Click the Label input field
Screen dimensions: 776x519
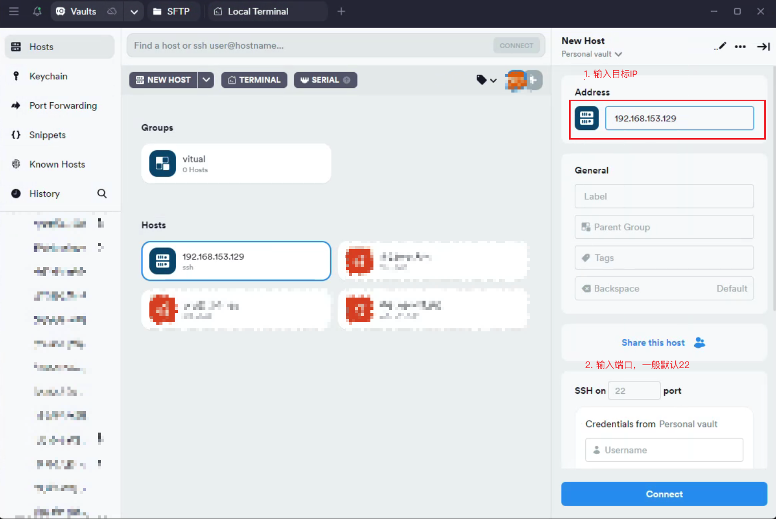[x=664, y=196]
